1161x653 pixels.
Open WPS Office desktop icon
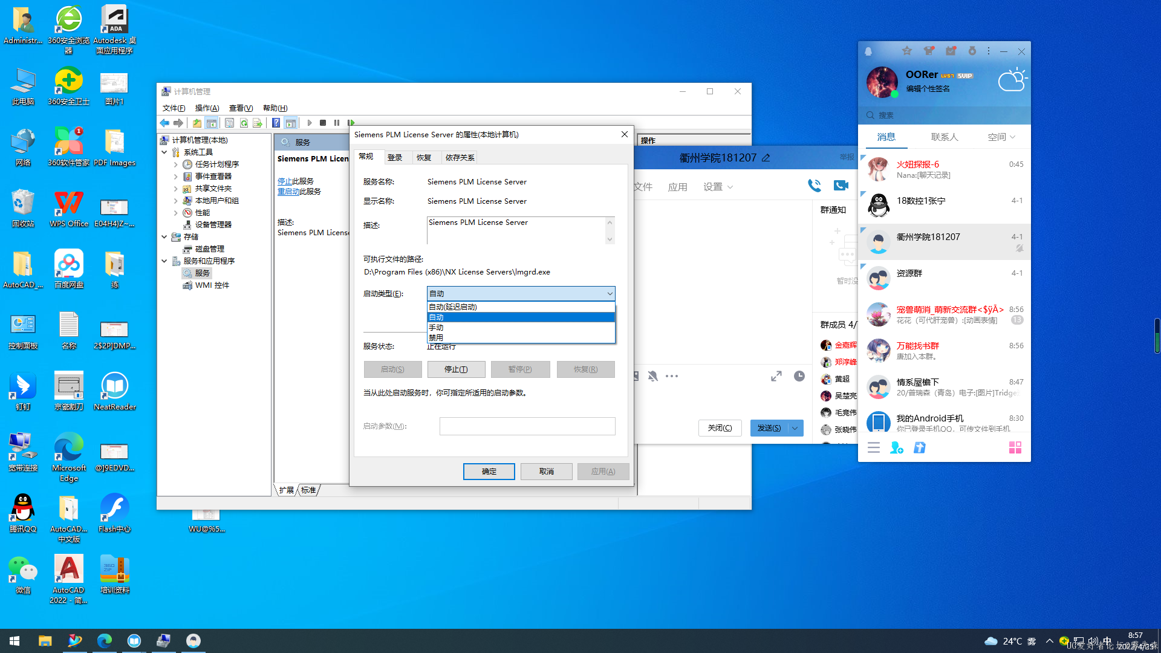(x=68, y=209)
